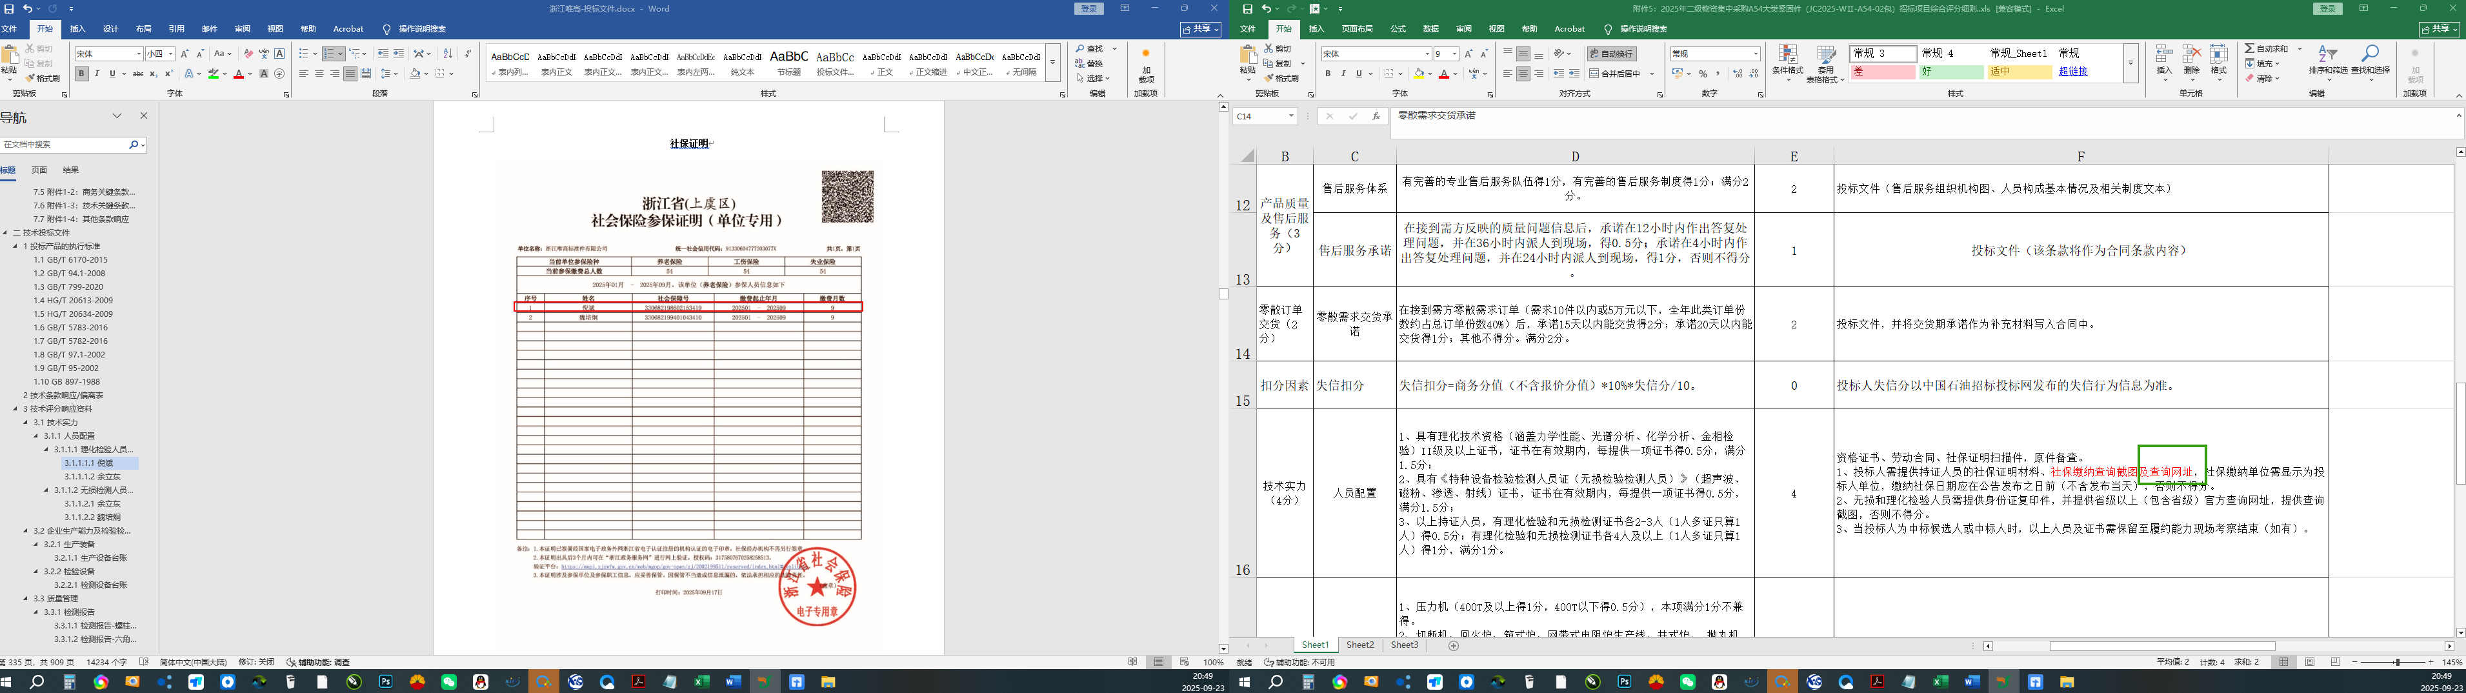
Task: Open the 引用 (References) tab in Word
Action: point(176,29)
